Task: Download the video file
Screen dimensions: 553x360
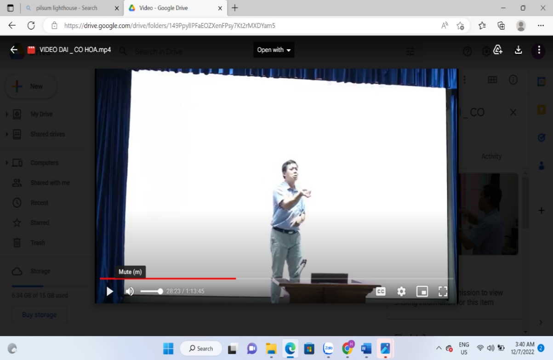Action: [518, 50]
